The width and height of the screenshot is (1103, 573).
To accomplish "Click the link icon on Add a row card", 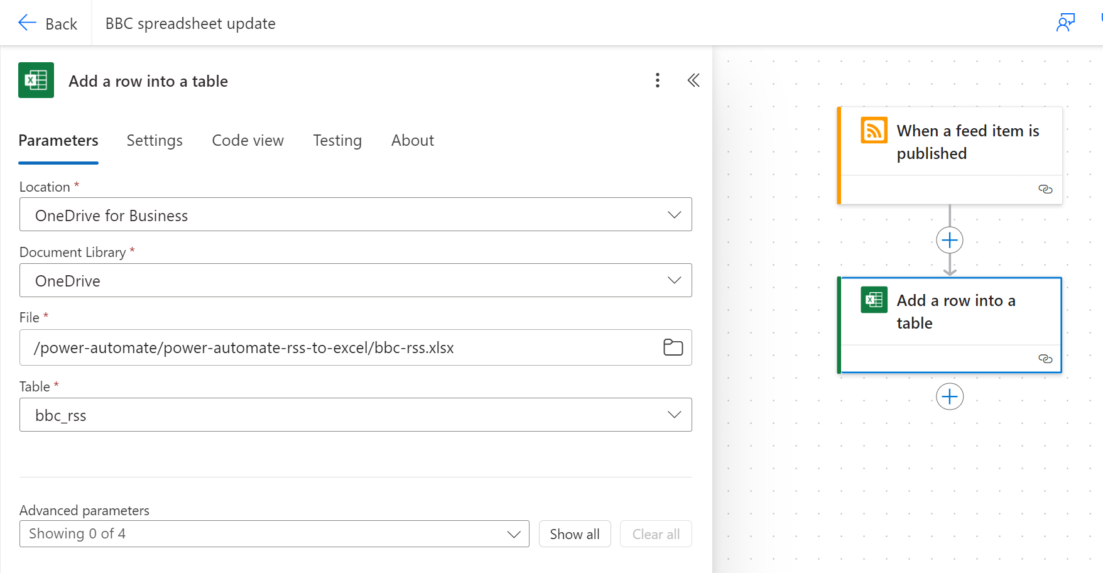I will pyautogui.click(x=1045, y=359).
